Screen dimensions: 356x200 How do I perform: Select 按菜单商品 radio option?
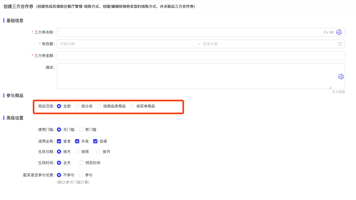pos(132,106)
